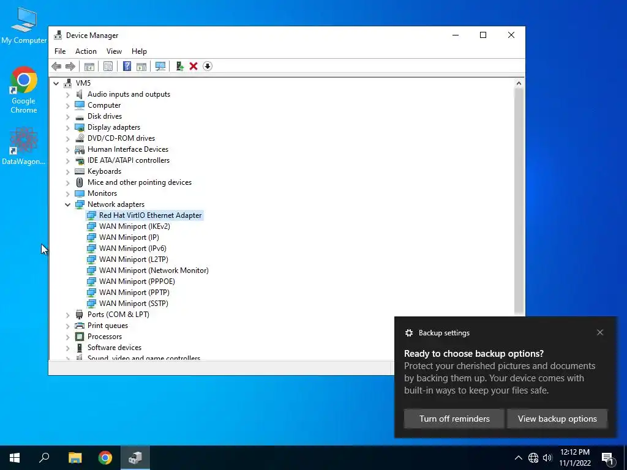Open My Computer desktop icon
The height and width of the screenshot is (470, 627).
coord(24,26)
